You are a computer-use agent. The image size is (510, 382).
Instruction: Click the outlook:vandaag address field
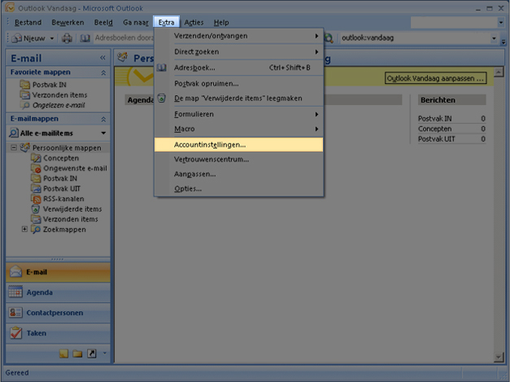pos(415,38)
